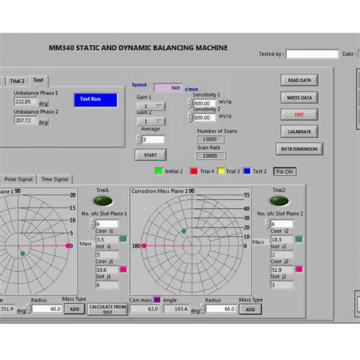The height and width of the screenshot is (360, 360).
Task: Open the Time Signal tab
Action: pyautogui.click(x=55, y=179)
